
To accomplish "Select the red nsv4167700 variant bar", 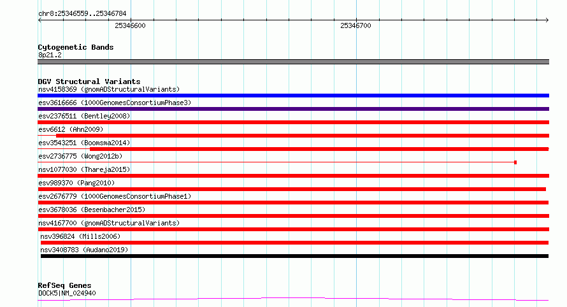I will 293,229.
